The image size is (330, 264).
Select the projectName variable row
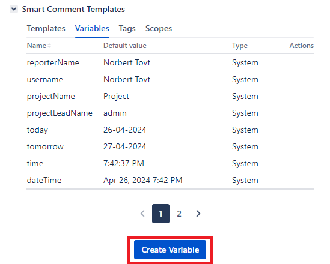coord(170,96)
